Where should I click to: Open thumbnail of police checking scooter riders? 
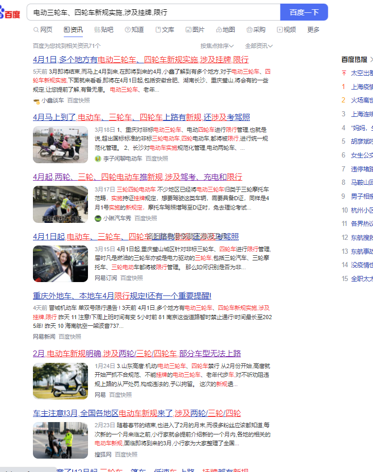(x=61, y=145)
